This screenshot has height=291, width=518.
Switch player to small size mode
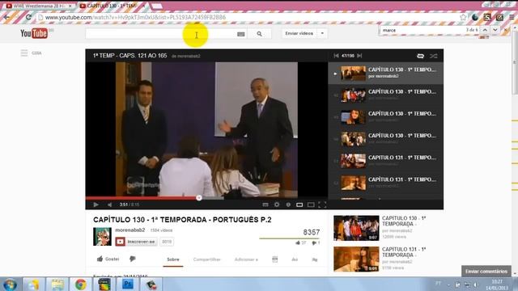pyautogui.click(x=299, y=205)
